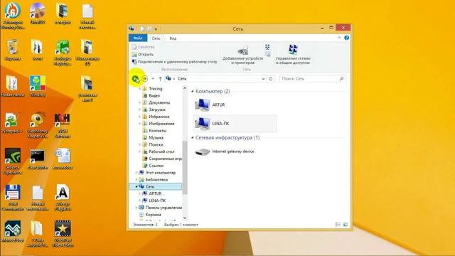Viewport: 455px width, 256px height.
Task: Click the Добавление устройств и принтеров ribbon button
Action: click(x=242, y=55)
